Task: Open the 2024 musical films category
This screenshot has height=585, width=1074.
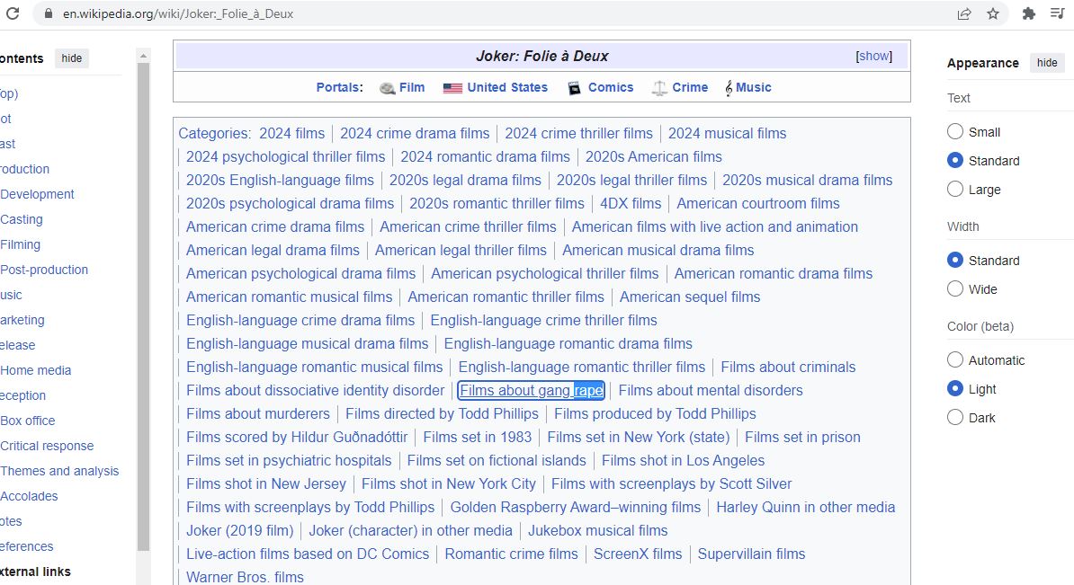Action: click(x=727, y=133)
